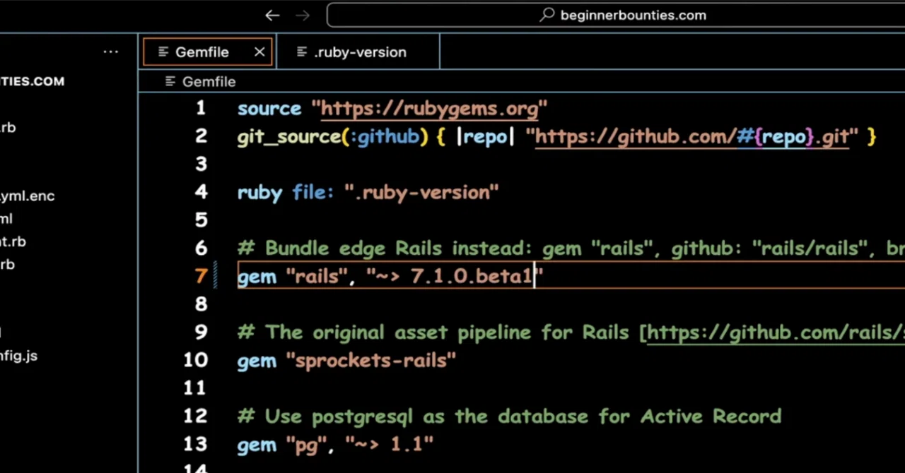Close the Gemfile tab

[259, 52]
